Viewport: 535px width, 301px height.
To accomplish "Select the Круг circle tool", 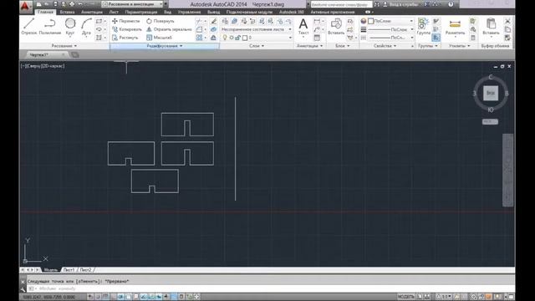I will (x=70, y=27).
